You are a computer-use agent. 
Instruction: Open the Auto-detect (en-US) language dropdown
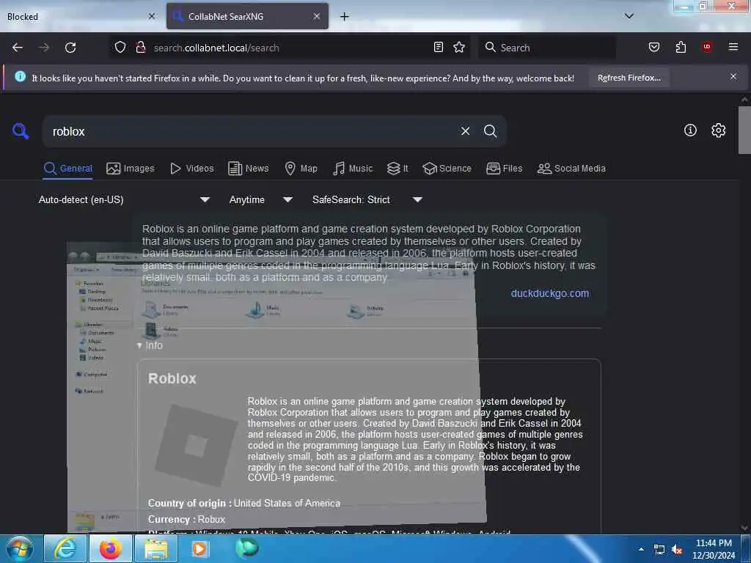[124, 199]
